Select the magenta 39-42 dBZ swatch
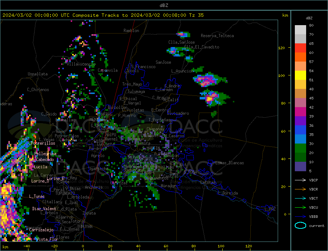The height and width of the screenshot is (251, 328). [300, 112]
